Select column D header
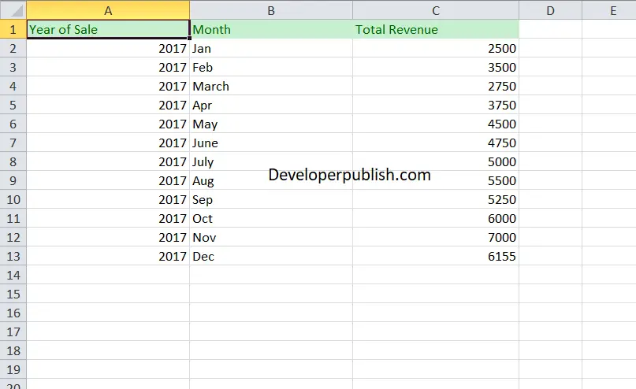The image size is (636, 389). point(550,10)
